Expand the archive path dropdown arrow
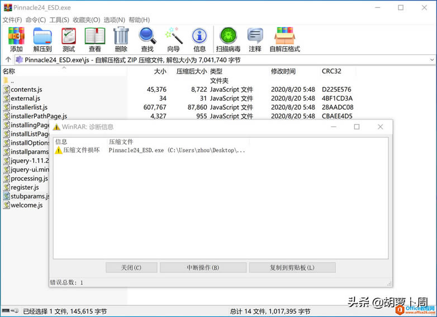 tap(432, 60)
